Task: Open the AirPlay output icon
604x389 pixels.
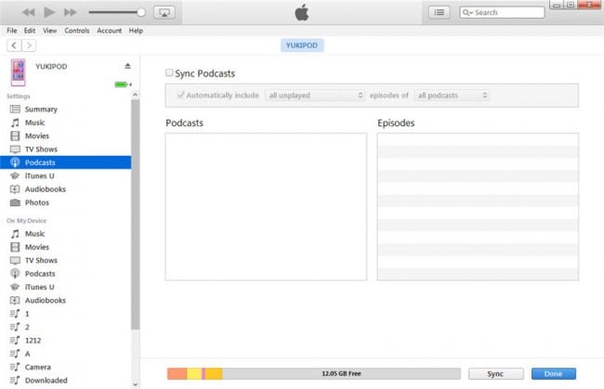Action: click(x=164, y=12)
